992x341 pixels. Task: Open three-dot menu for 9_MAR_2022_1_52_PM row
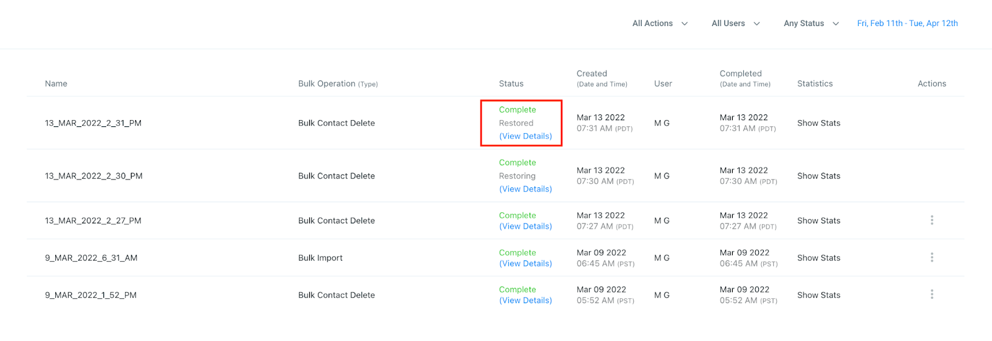click(932, 295)
